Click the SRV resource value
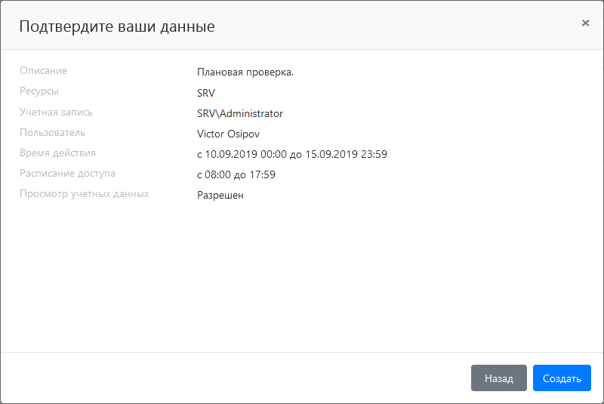 [205, 93]
